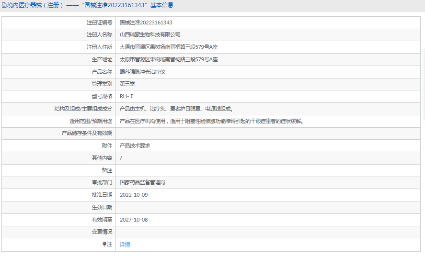Image resolution: width=425 pixels, height=256 pixels.
Task: Click the 结构及组成/主要组成成分 label
Action: tap(83, 109)
